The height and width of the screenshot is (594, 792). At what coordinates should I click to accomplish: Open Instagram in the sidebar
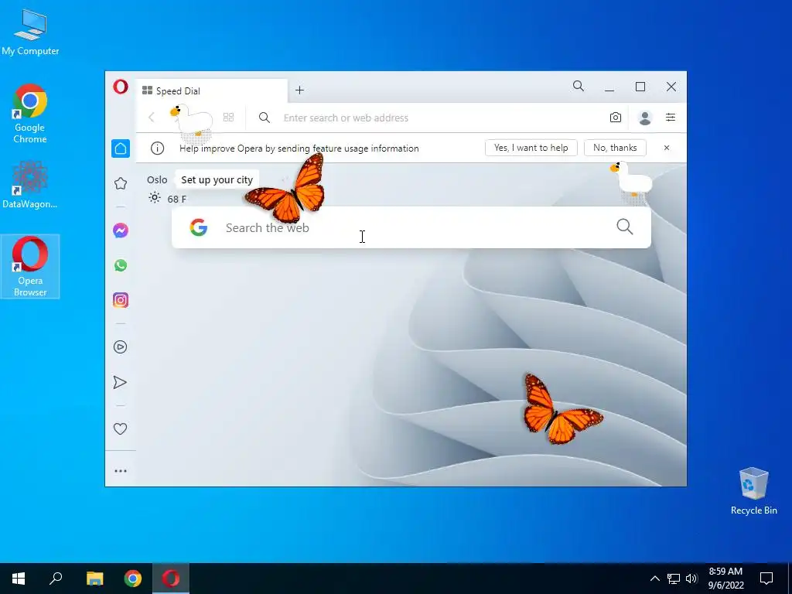point(120,300)
